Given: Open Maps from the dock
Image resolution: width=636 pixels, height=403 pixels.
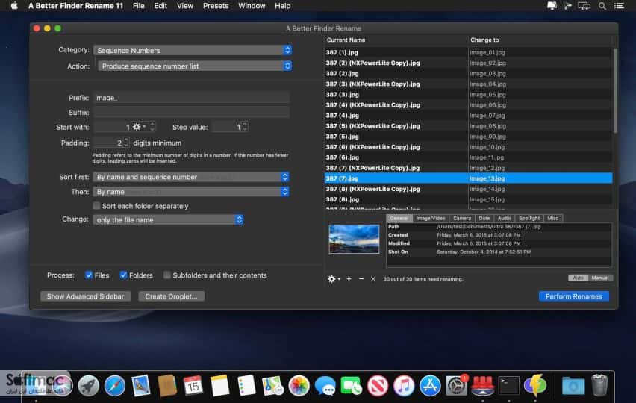Looking at the screenshot, I should coord(272,386).
